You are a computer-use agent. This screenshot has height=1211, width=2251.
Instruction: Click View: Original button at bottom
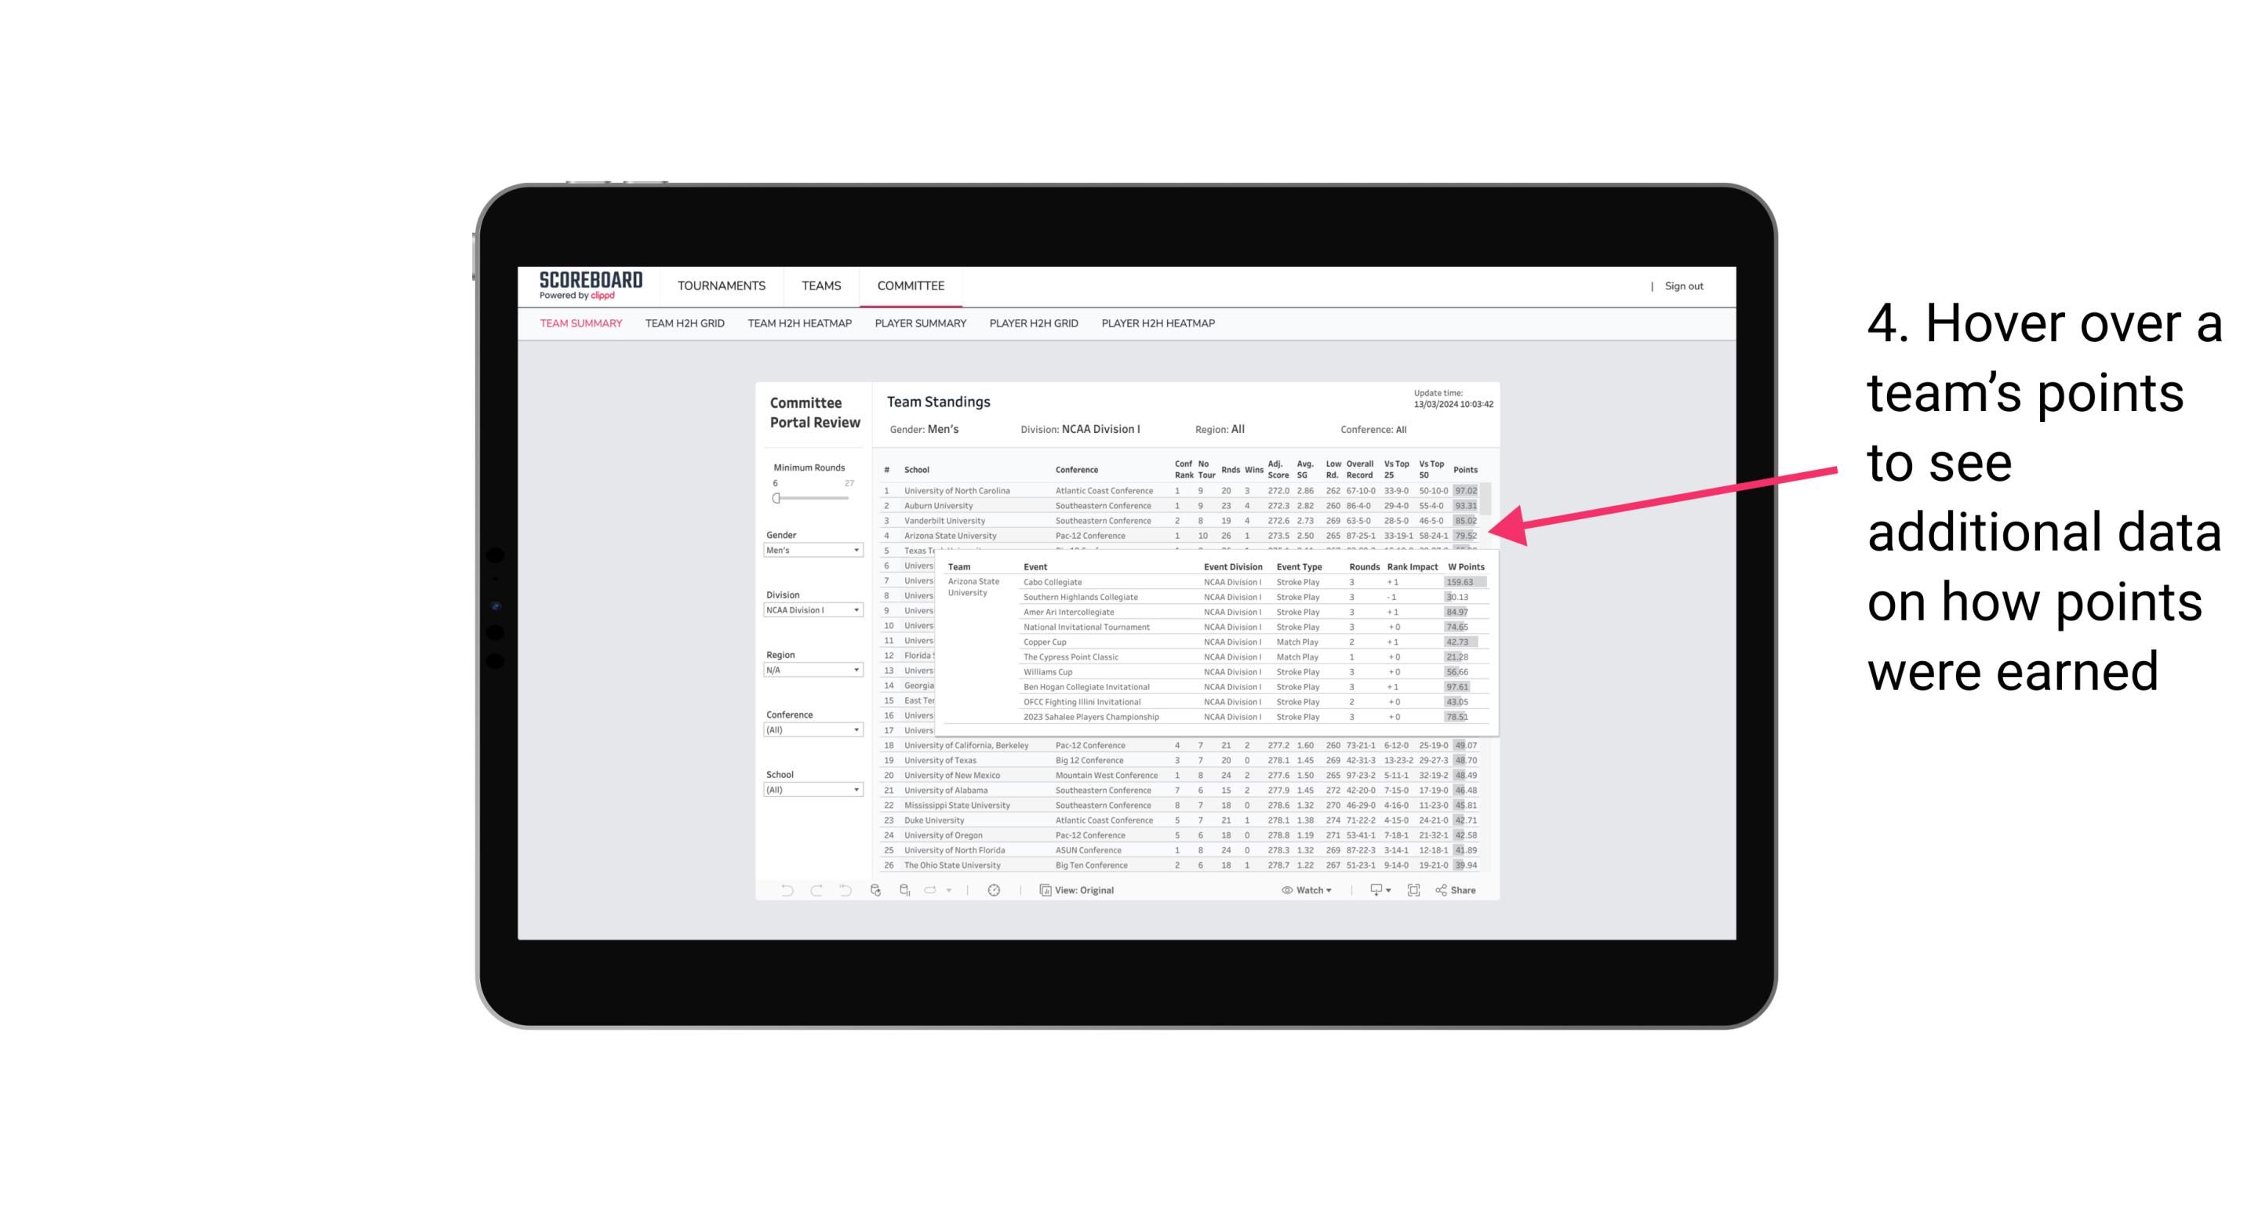tap(1079, 890)
